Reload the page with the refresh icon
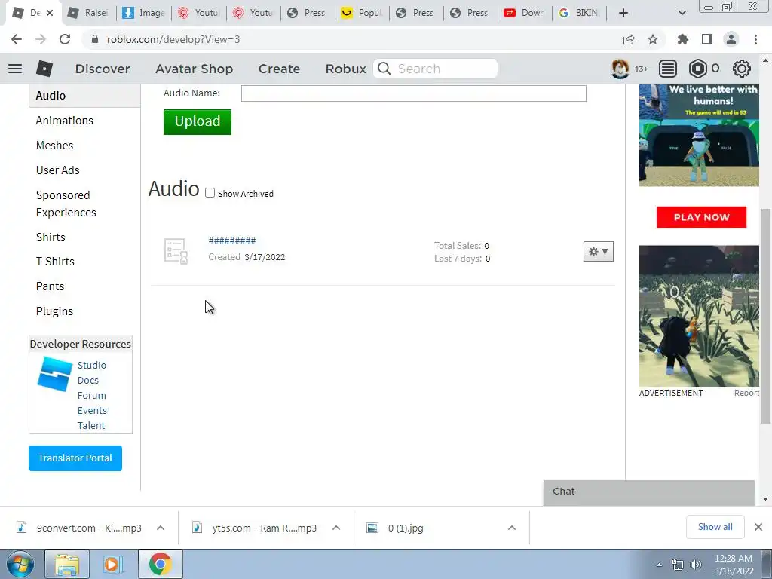The height and width of the screenshot is (579, 772). point(65,39)
